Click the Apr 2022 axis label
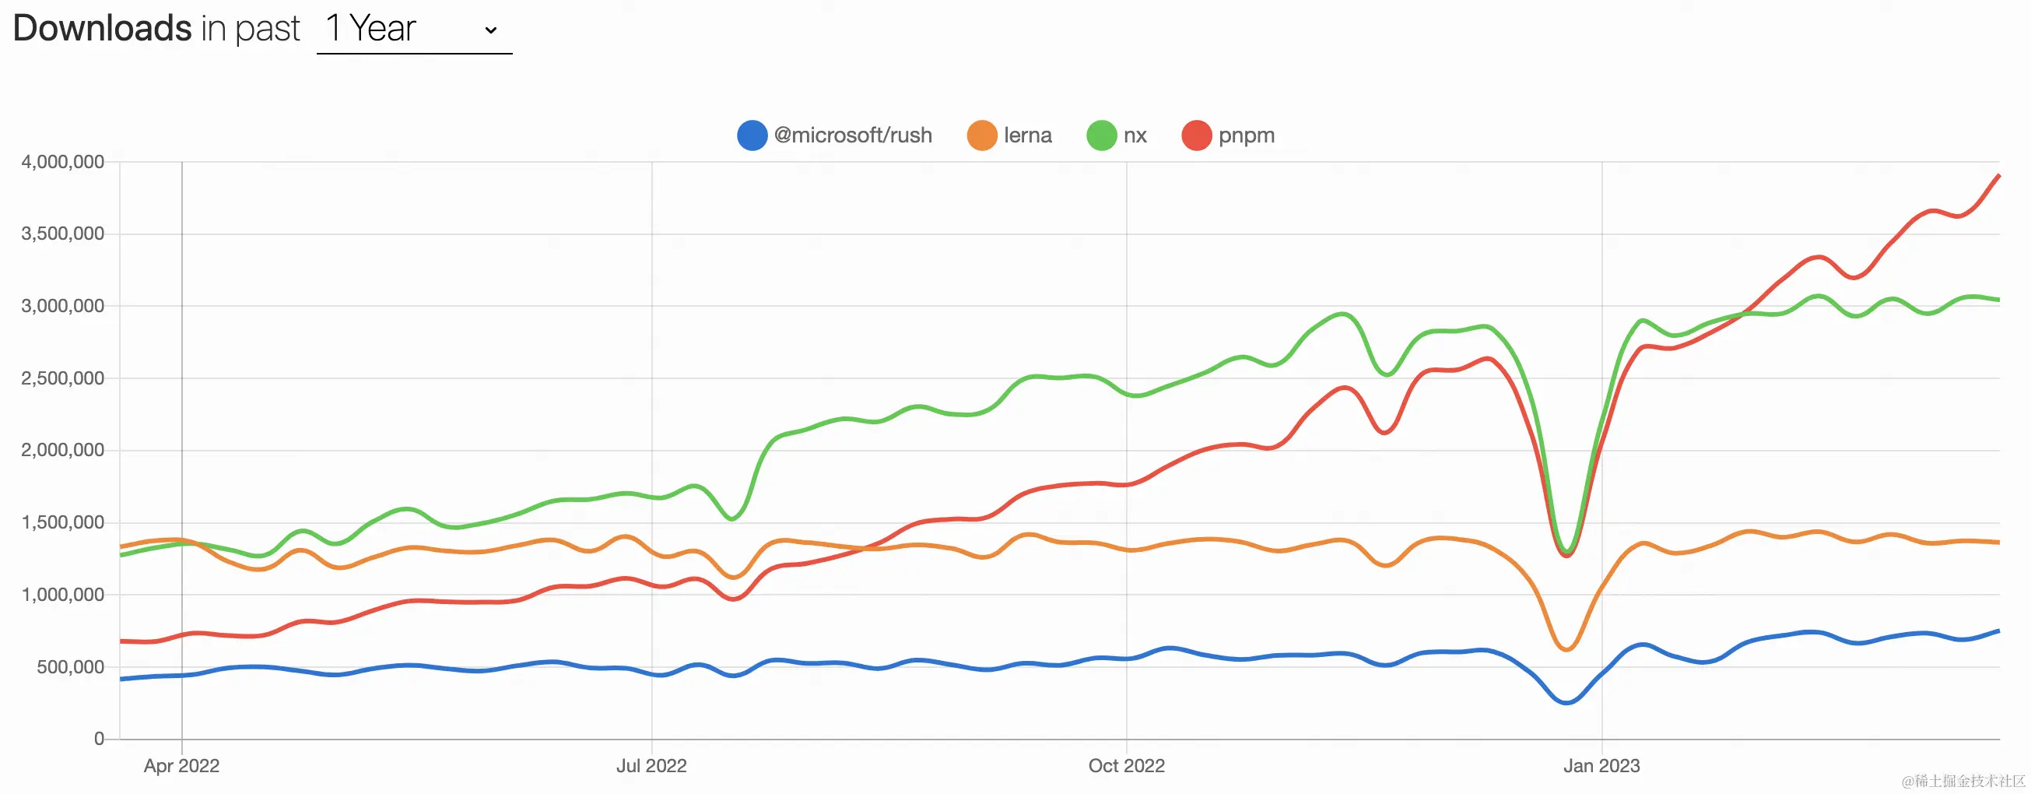2031x794 pixels. coord(181,766)
